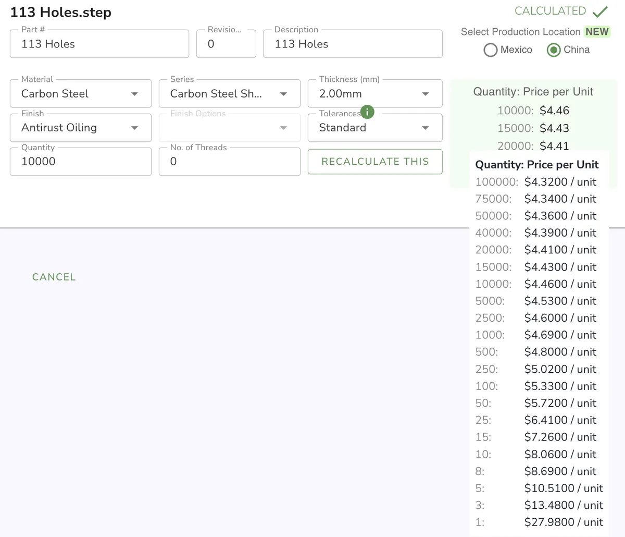Open the Finish Options dropdown

(230, 128)
